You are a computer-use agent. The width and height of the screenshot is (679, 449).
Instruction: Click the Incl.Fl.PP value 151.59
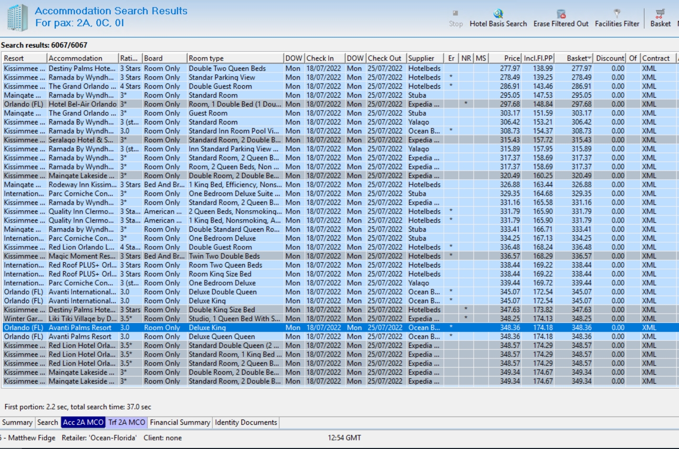(543, 113)
